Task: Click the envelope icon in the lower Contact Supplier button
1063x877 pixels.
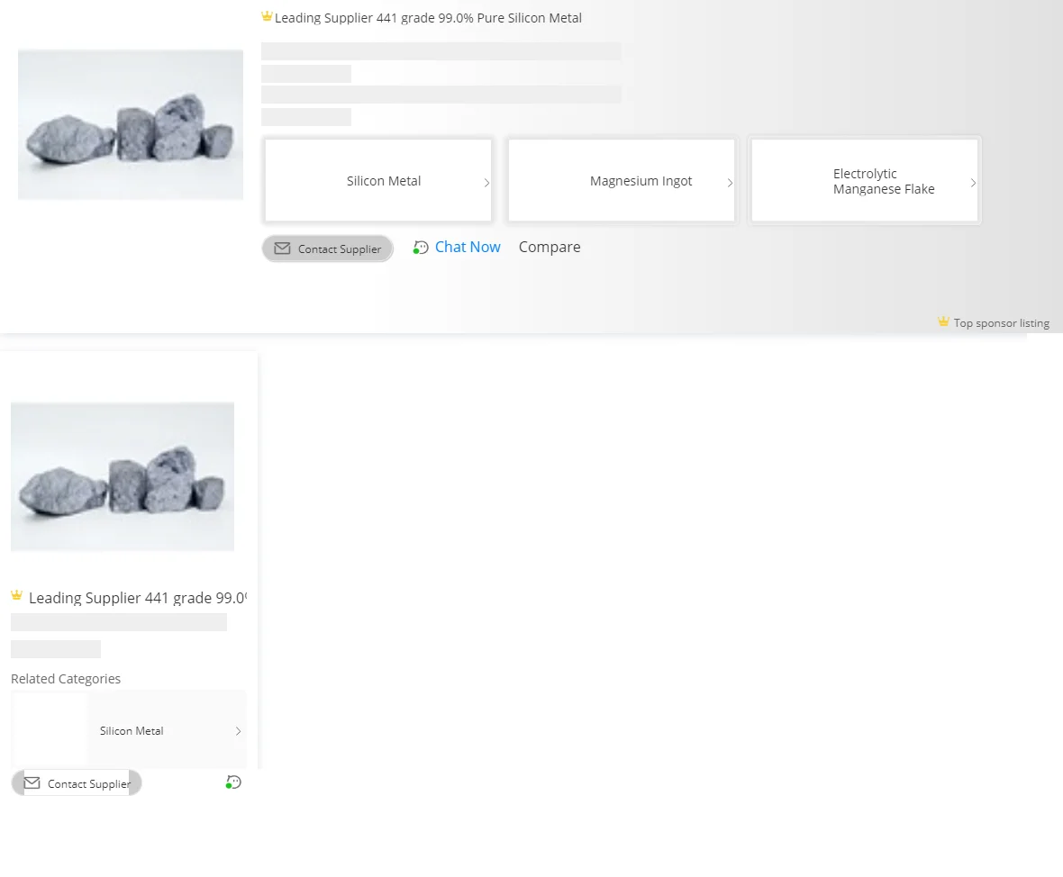Action: coord(32,783)
